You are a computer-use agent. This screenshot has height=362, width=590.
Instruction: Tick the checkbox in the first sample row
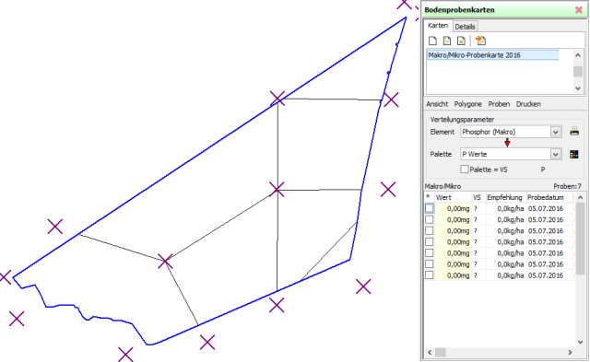pos(429,208)
